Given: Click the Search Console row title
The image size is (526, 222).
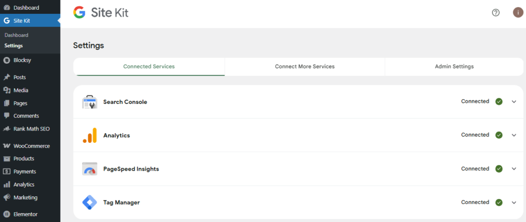Looking at the screenshot, I should pyautogui.click(x=125, y=102).
